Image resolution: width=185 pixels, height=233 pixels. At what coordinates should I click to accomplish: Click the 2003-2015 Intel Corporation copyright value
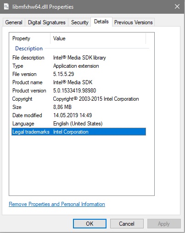[x=96, y=99]
